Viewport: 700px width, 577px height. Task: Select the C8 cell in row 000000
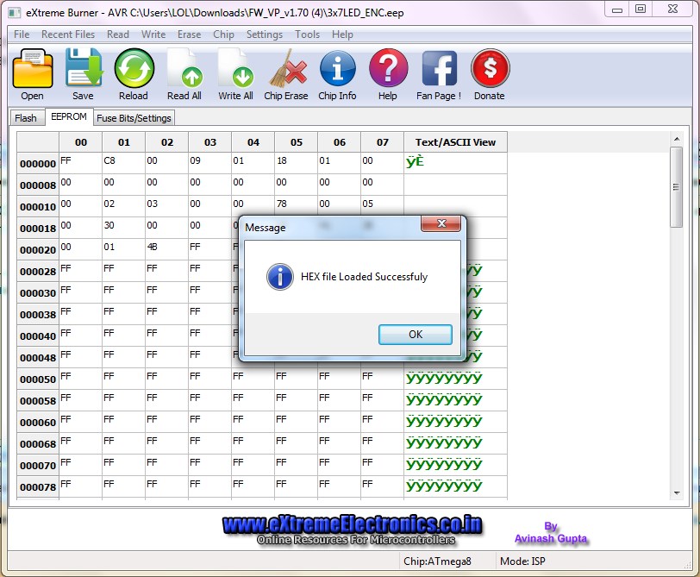(123, 163)
